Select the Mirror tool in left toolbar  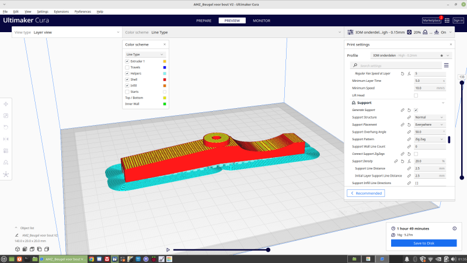(x=6, y=139)
